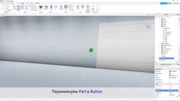Switch to the PLUGINS tab
This screenshot has width=180, height=101.
coord(37,3)
